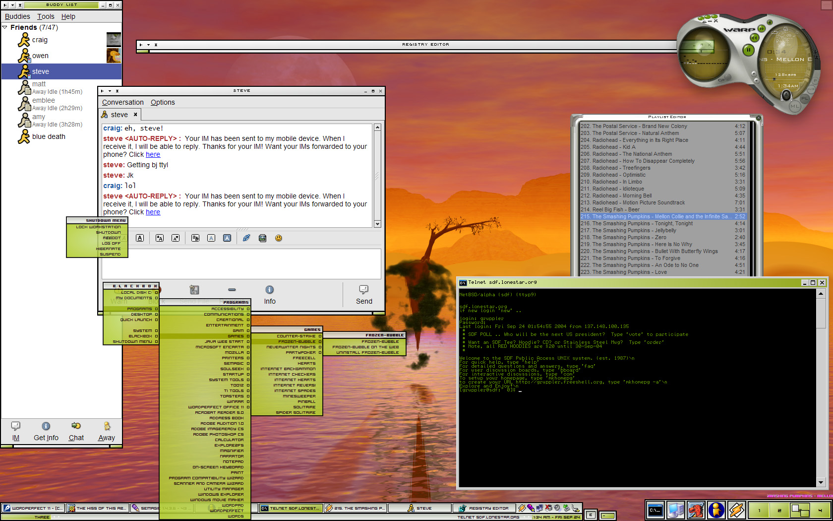The height and width of the screenshot is (521, 833).
Task: Toggle the ML media library button
Action: pos(795,106)
